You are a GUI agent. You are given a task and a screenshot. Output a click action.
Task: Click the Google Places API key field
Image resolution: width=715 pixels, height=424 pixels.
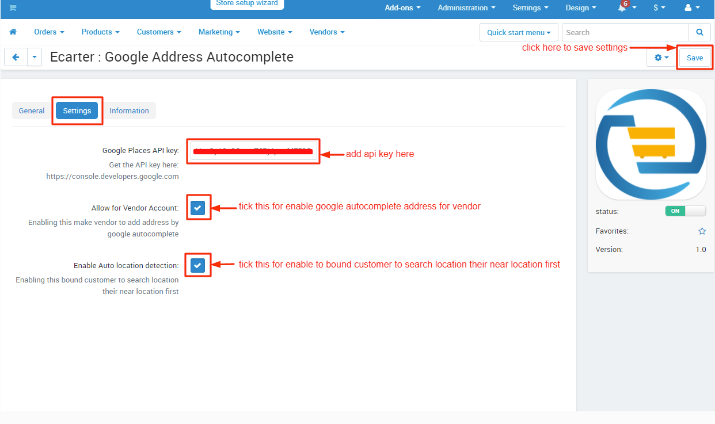tap(253, 152)
